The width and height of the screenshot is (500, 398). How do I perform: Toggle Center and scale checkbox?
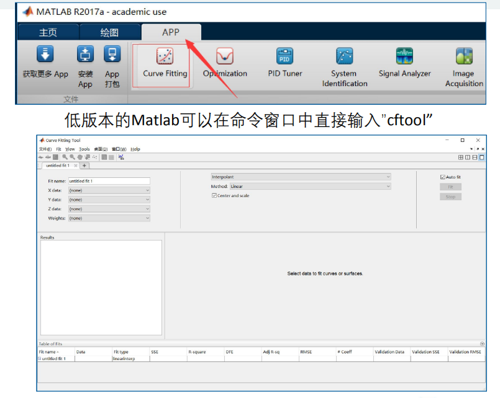coord(214,195)
